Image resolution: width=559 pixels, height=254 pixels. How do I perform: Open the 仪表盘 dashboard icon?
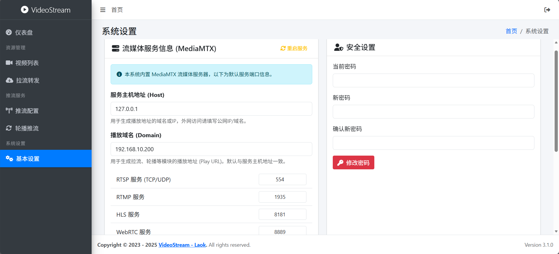coord(9,32)
